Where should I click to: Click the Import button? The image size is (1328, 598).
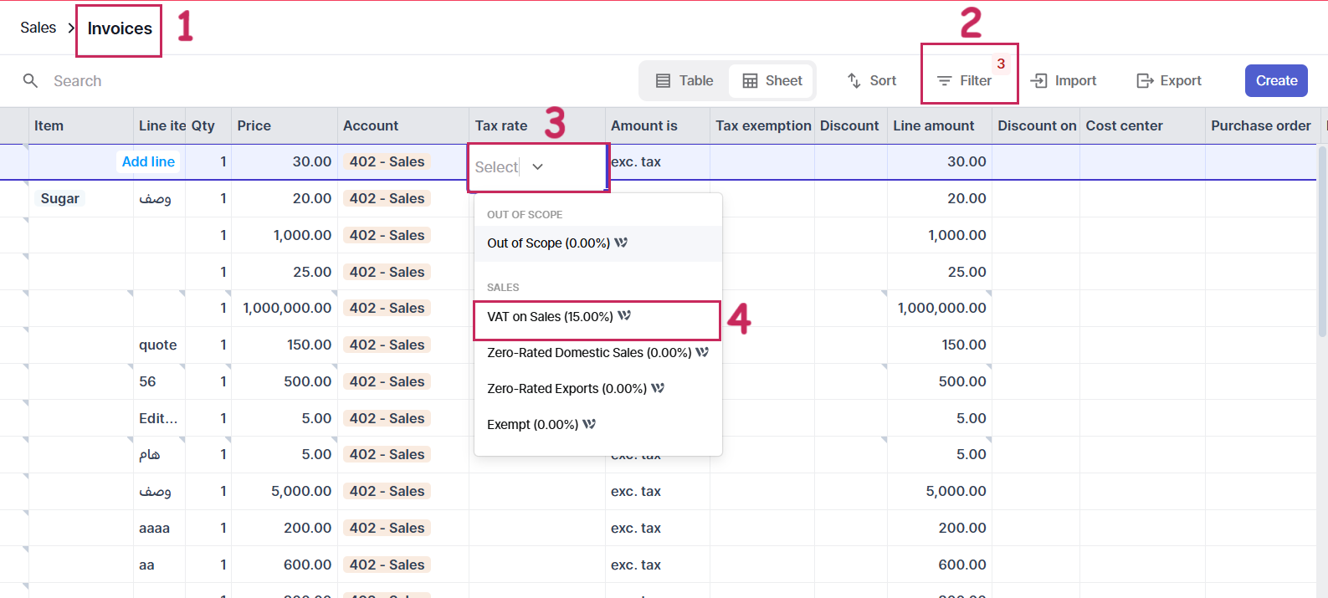click(1064, 80)
